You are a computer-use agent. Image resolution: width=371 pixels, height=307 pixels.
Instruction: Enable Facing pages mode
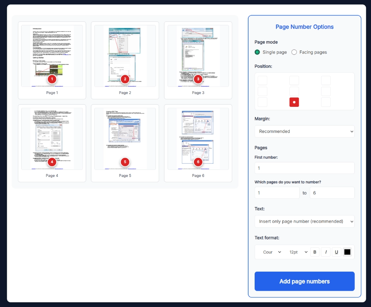click(x=294, y=52)
